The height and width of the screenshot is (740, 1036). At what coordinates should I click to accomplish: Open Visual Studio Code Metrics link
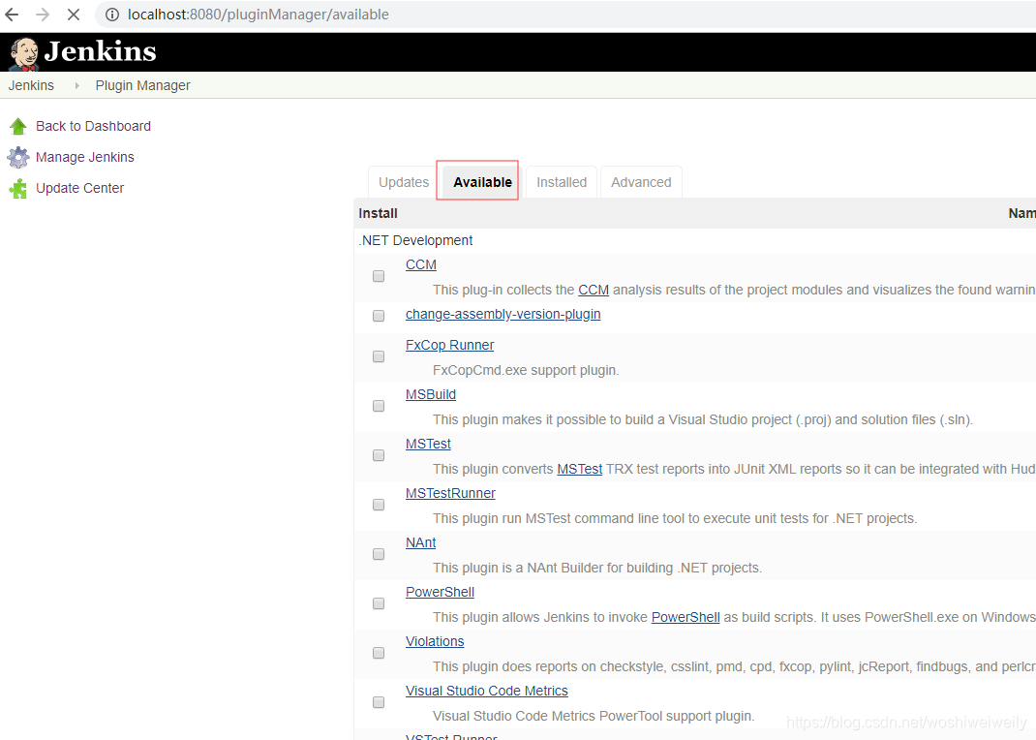click(x=486, y=692)
